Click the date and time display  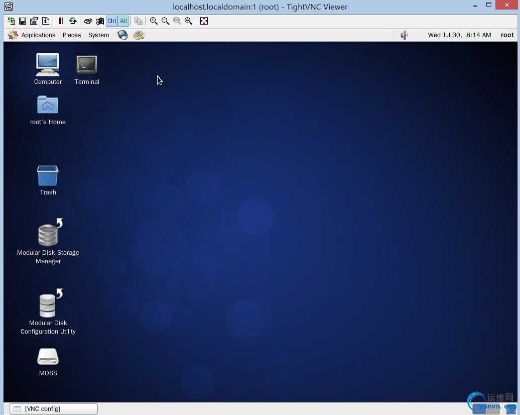[459, 35]
